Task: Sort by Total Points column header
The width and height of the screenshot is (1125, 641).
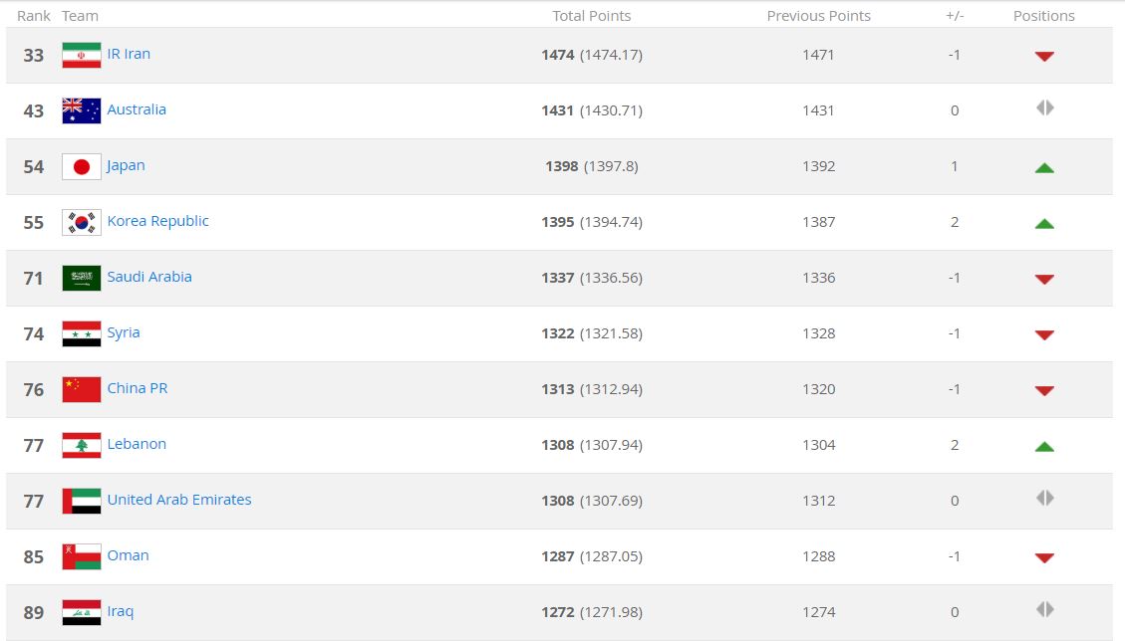Action: pyautogui.click(x=592, y=16)
